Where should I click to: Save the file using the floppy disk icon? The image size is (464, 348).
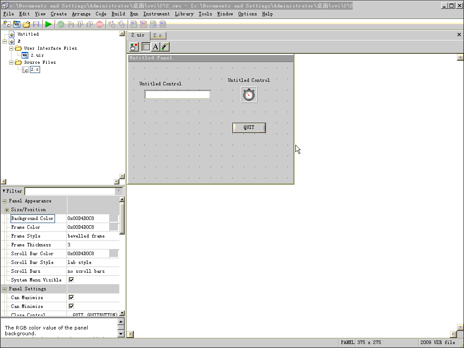pyautogui.click(x=36, y=25)
